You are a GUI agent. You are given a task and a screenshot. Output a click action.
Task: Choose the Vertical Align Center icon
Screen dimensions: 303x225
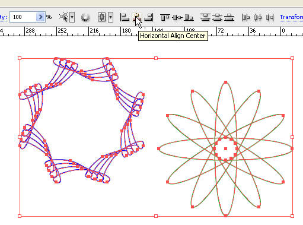177,17
